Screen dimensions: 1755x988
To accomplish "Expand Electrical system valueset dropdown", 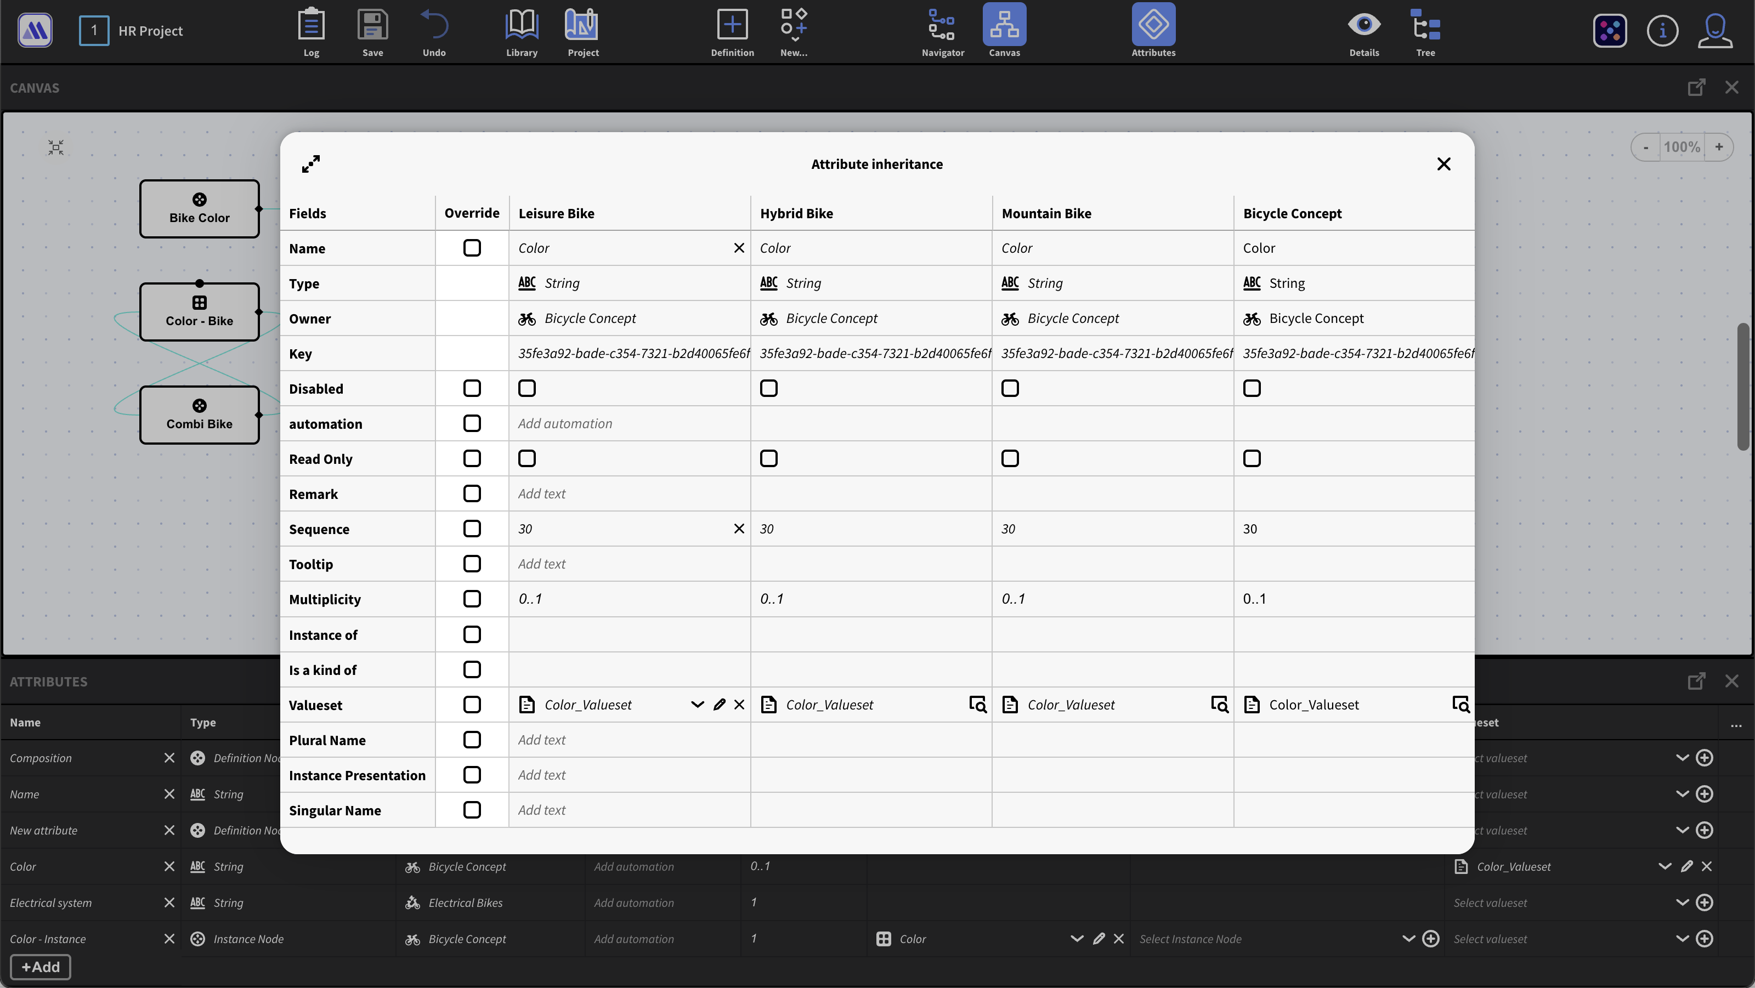I will [1682, 903].
